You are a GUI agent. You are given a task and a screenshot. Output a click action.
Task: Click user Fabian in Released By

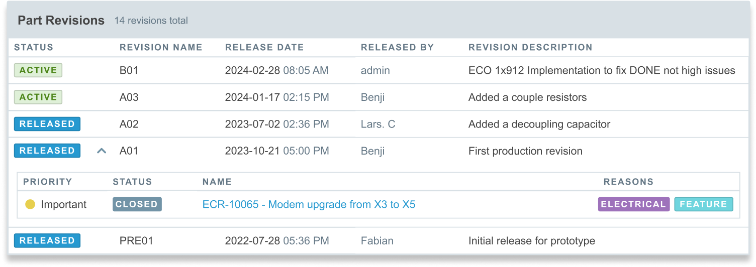click(x=377, y=240)
